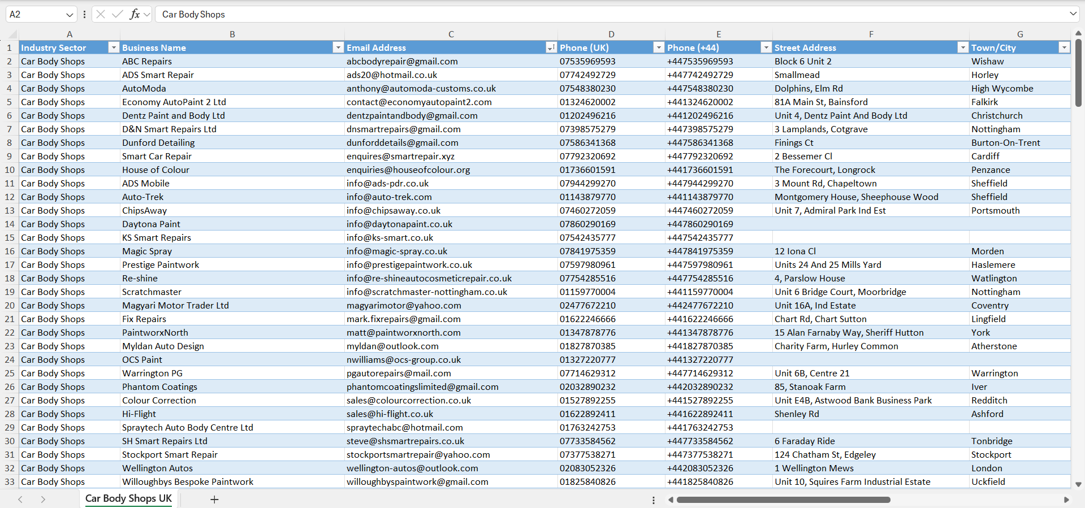Open Email Address filter dropdown
This screenshot has height=508, width=1085.
(551, 47)
